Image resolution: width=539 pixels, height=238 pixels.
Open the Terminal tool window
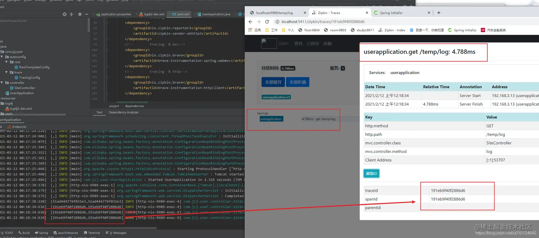(x=92, y=233)
